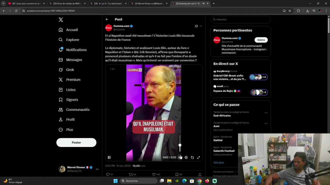The height and width of the screenshot is (185, 330).
Task: Pause the video
Action: [109, 157]
